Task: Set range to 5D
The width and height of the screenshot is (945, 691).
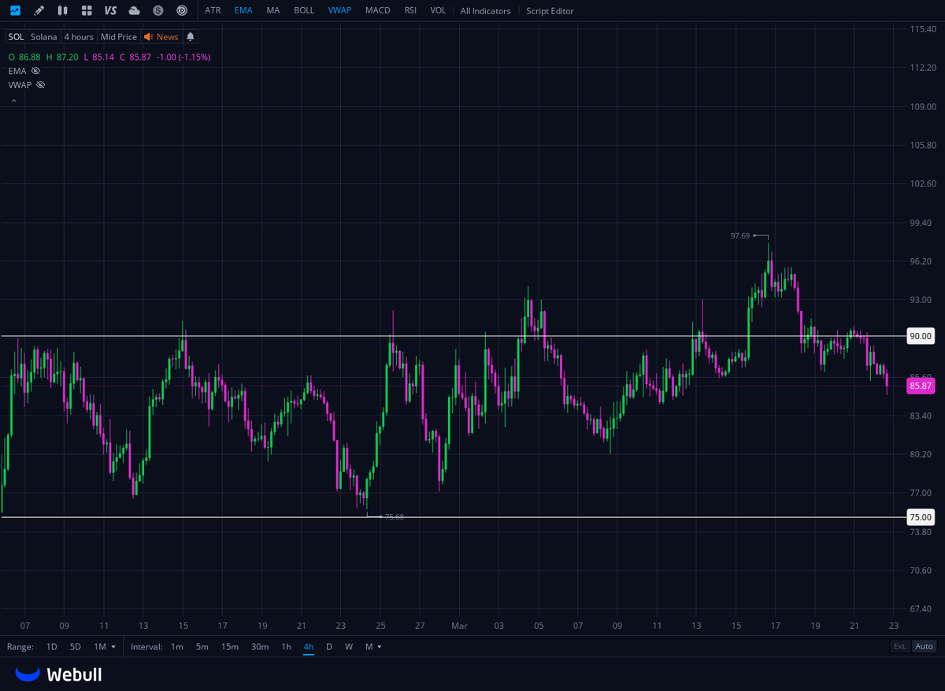Action: (x=76, y=646)
